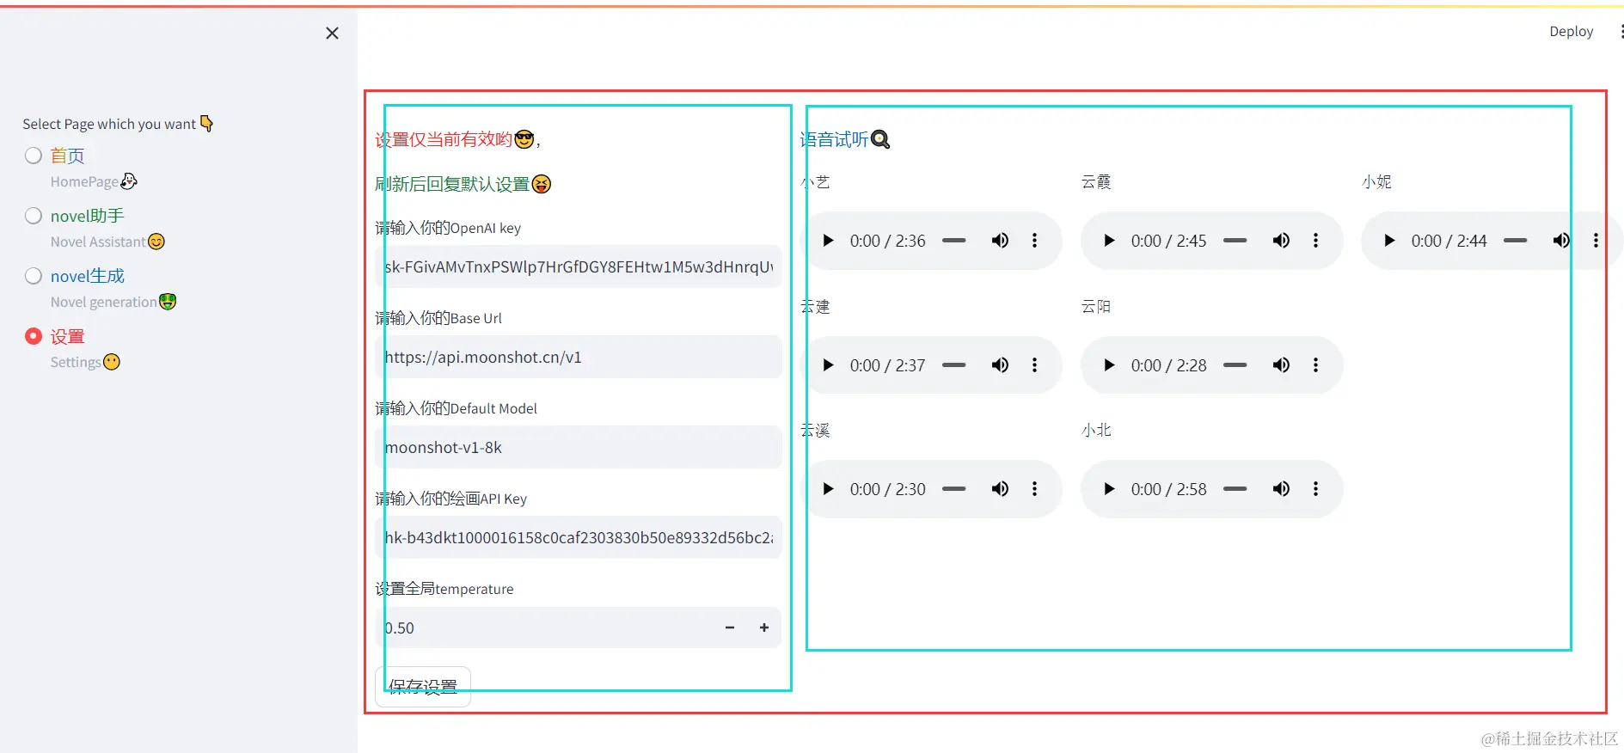
Task: Play the 云霞 voice sample
Action: coord(1109,241)
